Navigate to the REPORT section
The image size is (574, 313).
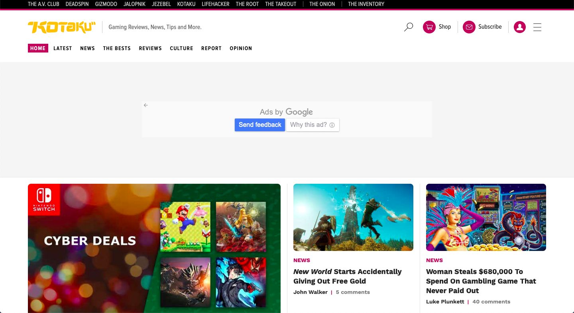211,48
